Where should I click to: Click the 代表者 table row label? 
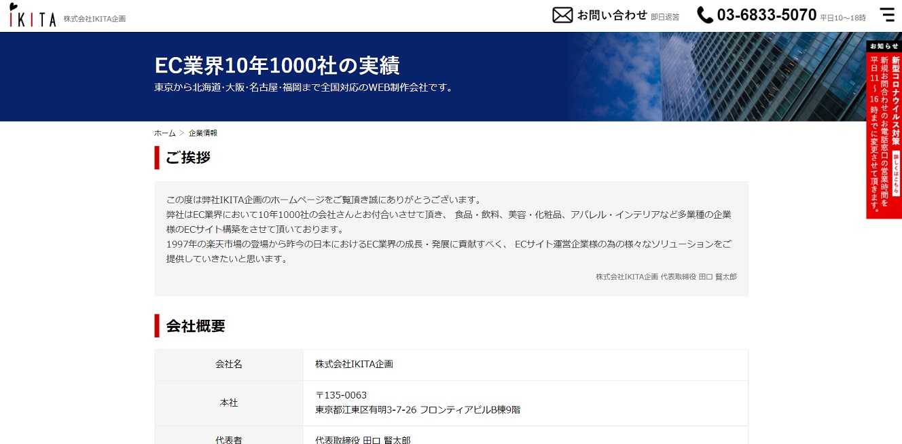[x=229, y=439]
